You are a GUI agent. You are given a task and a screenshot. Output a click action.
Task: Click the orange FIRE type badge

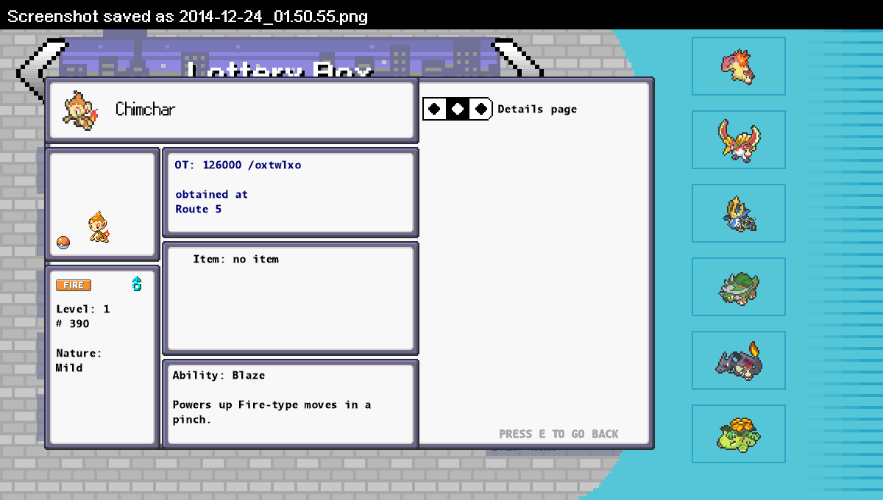74,285
